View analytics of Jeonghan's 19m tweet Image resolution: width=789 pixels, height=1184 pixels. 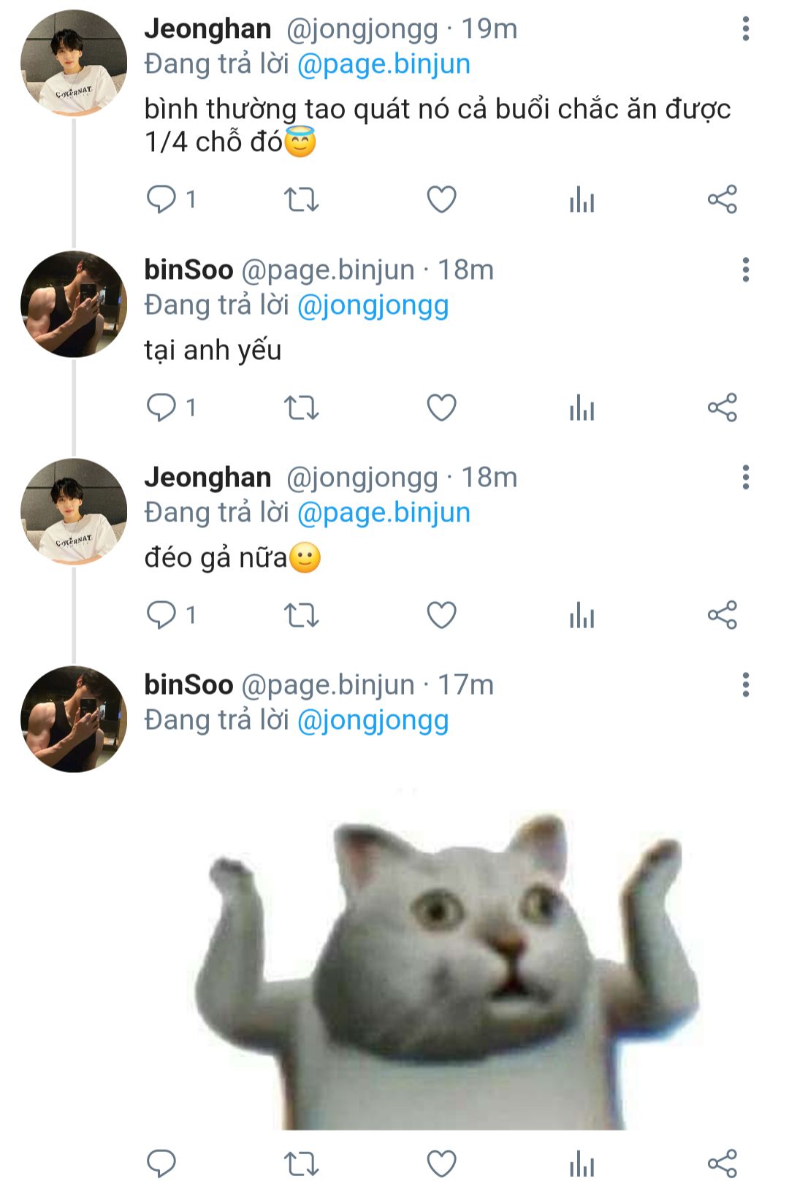click(582, 199)
